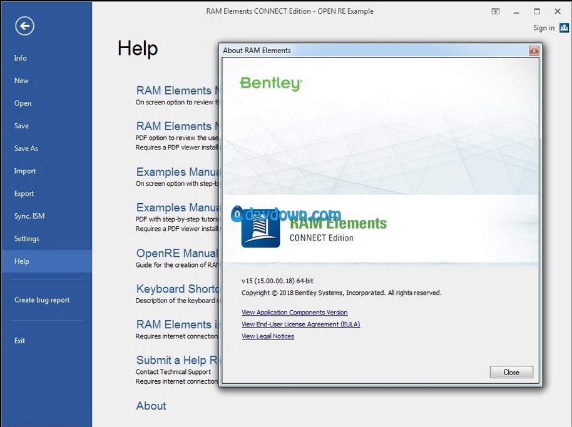Viewport: 572px width, 427px height.
Task: Click Submit a Help Request entry
Action: [x=176, y=360]
